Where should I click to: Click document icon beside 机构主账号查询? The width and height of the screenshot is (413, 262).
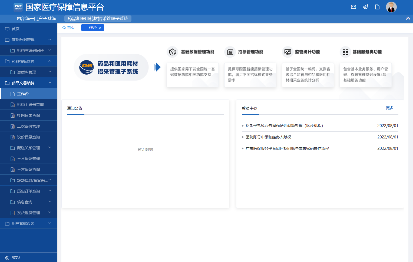click(12, 105)
